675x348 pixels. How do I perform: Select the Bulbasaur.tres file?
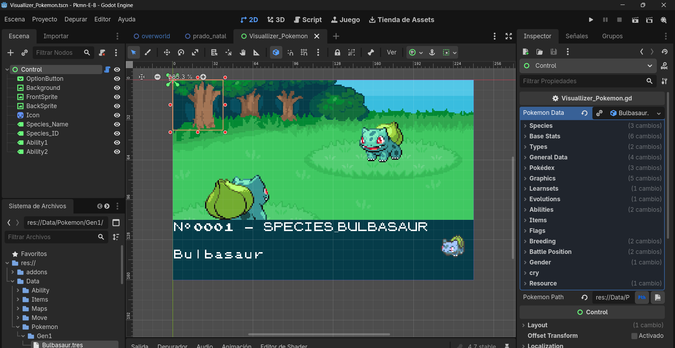tap(63, 345)
